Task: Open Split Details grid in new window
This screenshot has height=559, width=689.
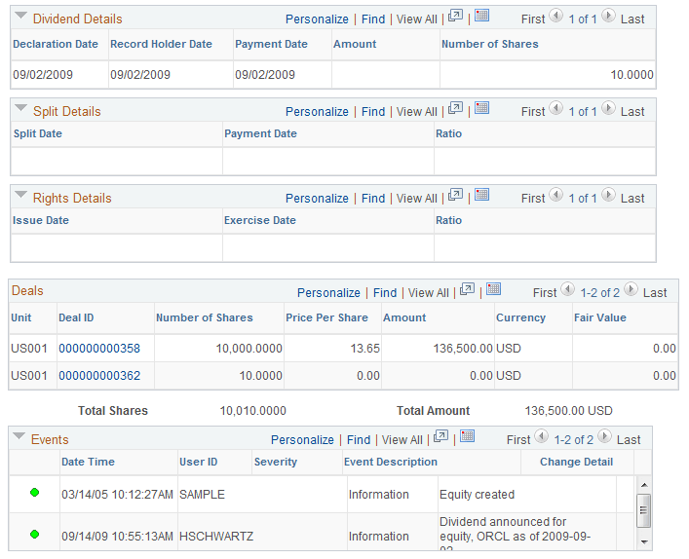Action: [455, 108]
